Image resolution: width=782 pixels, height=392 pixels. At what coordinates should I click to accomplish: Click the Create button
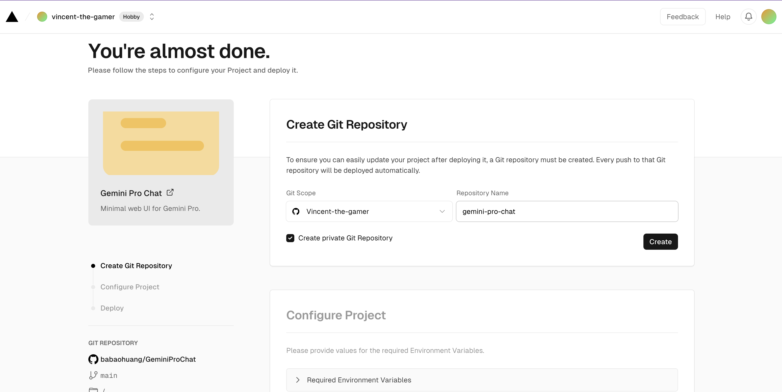point(660,242)
